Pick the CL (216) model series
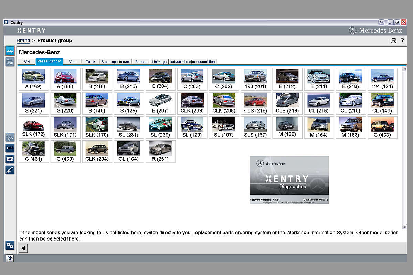The width and height of the screenshot is (413, 275). tap(318, 103)
